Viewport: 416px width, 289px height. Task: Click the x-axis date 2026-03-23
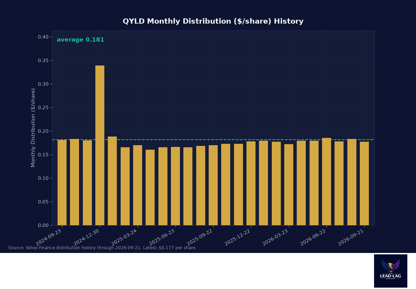click(276, 237)
